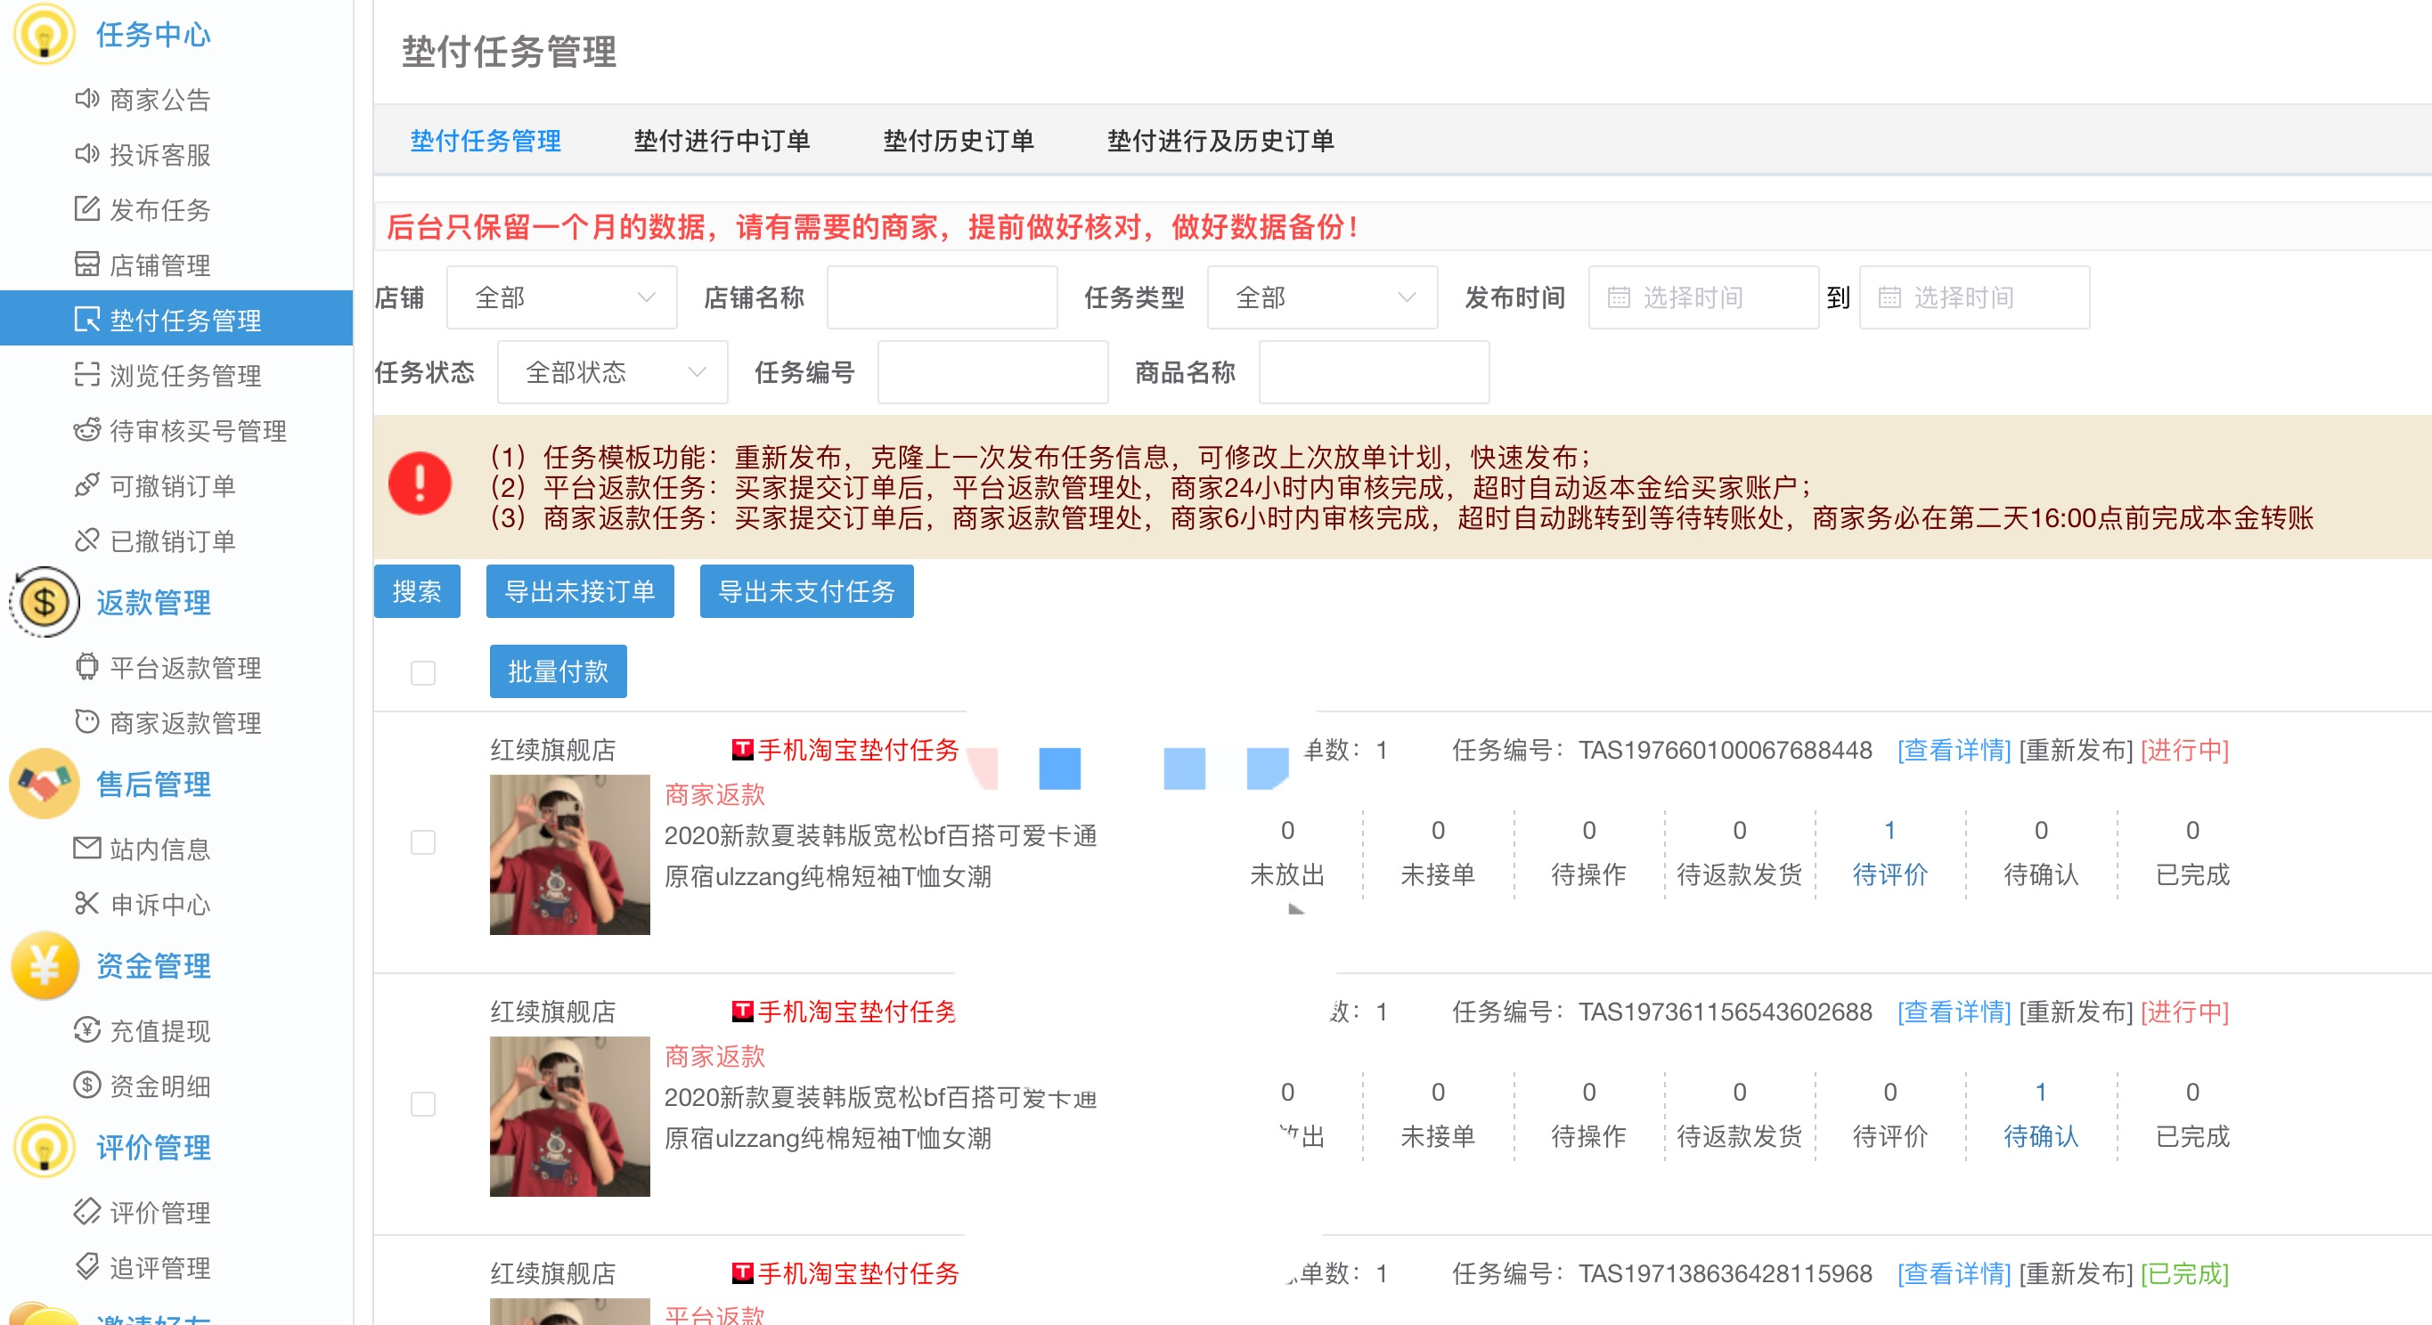The image size is (2432, 1325).
Task: Click the 商家公告 speaker icon
Action: click(87, 99)
